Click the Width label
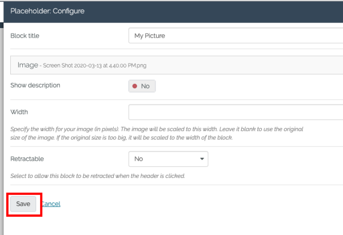The height and width of the screenshot is (235, 343). pyautogui.click(x=19, y=112)
